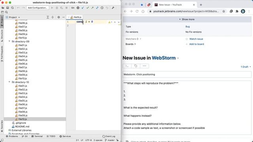The height and width of the screenshot is (142, 253).
Task: Open Project panel gear options
Action: (x=59, y=17)
